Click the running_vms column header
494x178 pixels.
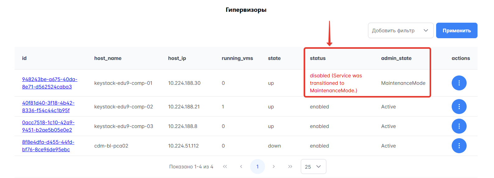[237, 58]
